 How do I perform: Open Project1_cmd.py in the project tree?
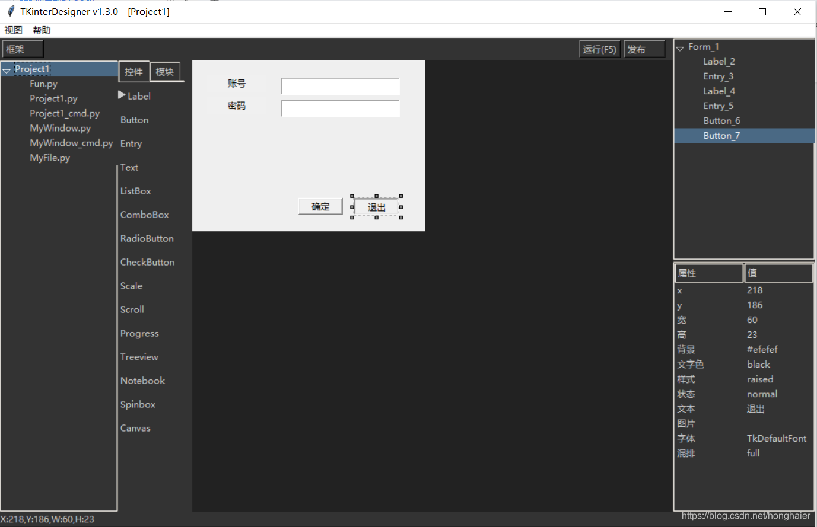(65, 113)
